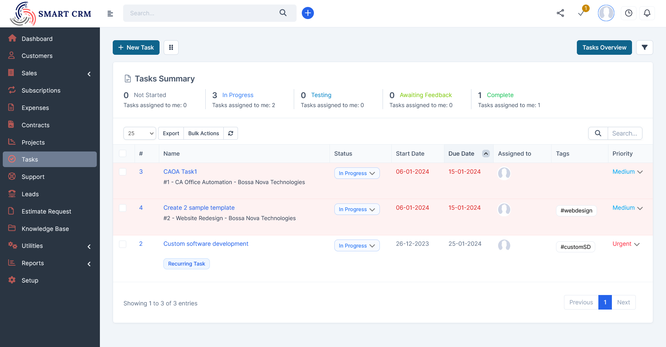
Task: Click the timer/clock icon near notifications
Action: point(629,13)
